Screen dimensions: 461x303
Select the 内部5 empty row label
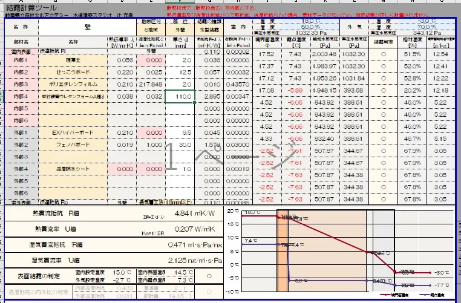click(x=21, y=108)
